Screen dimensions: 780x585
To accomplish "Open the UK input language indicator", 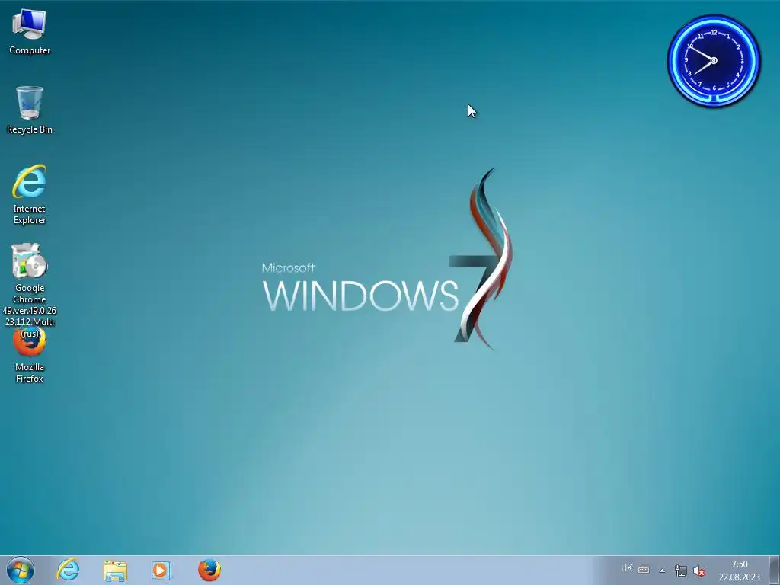I will (x=627, y=568).
